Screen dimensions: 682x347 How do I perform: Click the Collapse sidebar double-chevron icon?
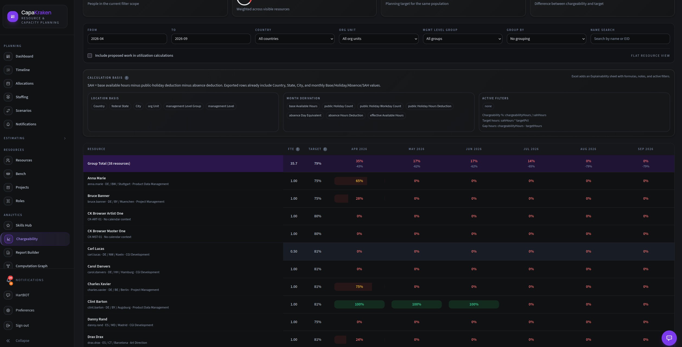coord(8,341)
